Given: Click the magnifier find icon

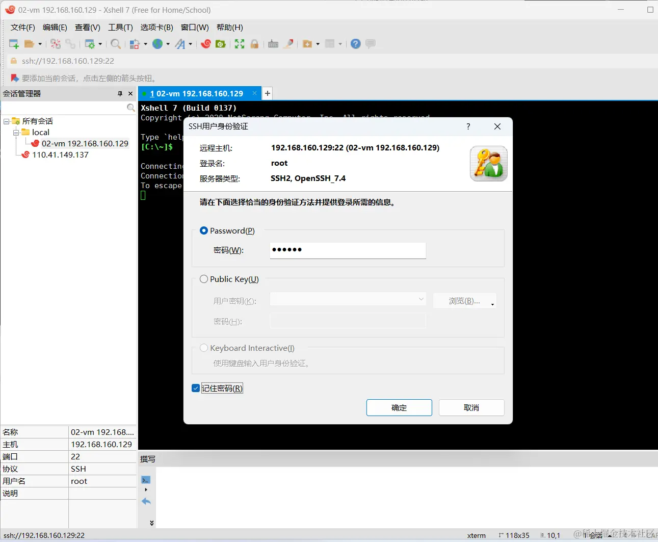Looking at the screenshot, I should pyautogui.click(x=116, y=44).
